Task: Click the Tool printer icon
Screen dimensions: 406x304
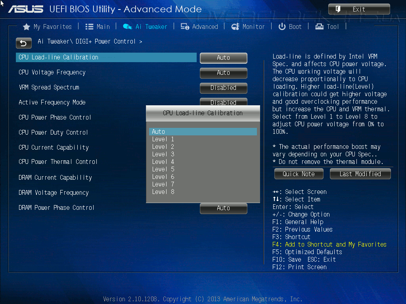Action: 319,27
